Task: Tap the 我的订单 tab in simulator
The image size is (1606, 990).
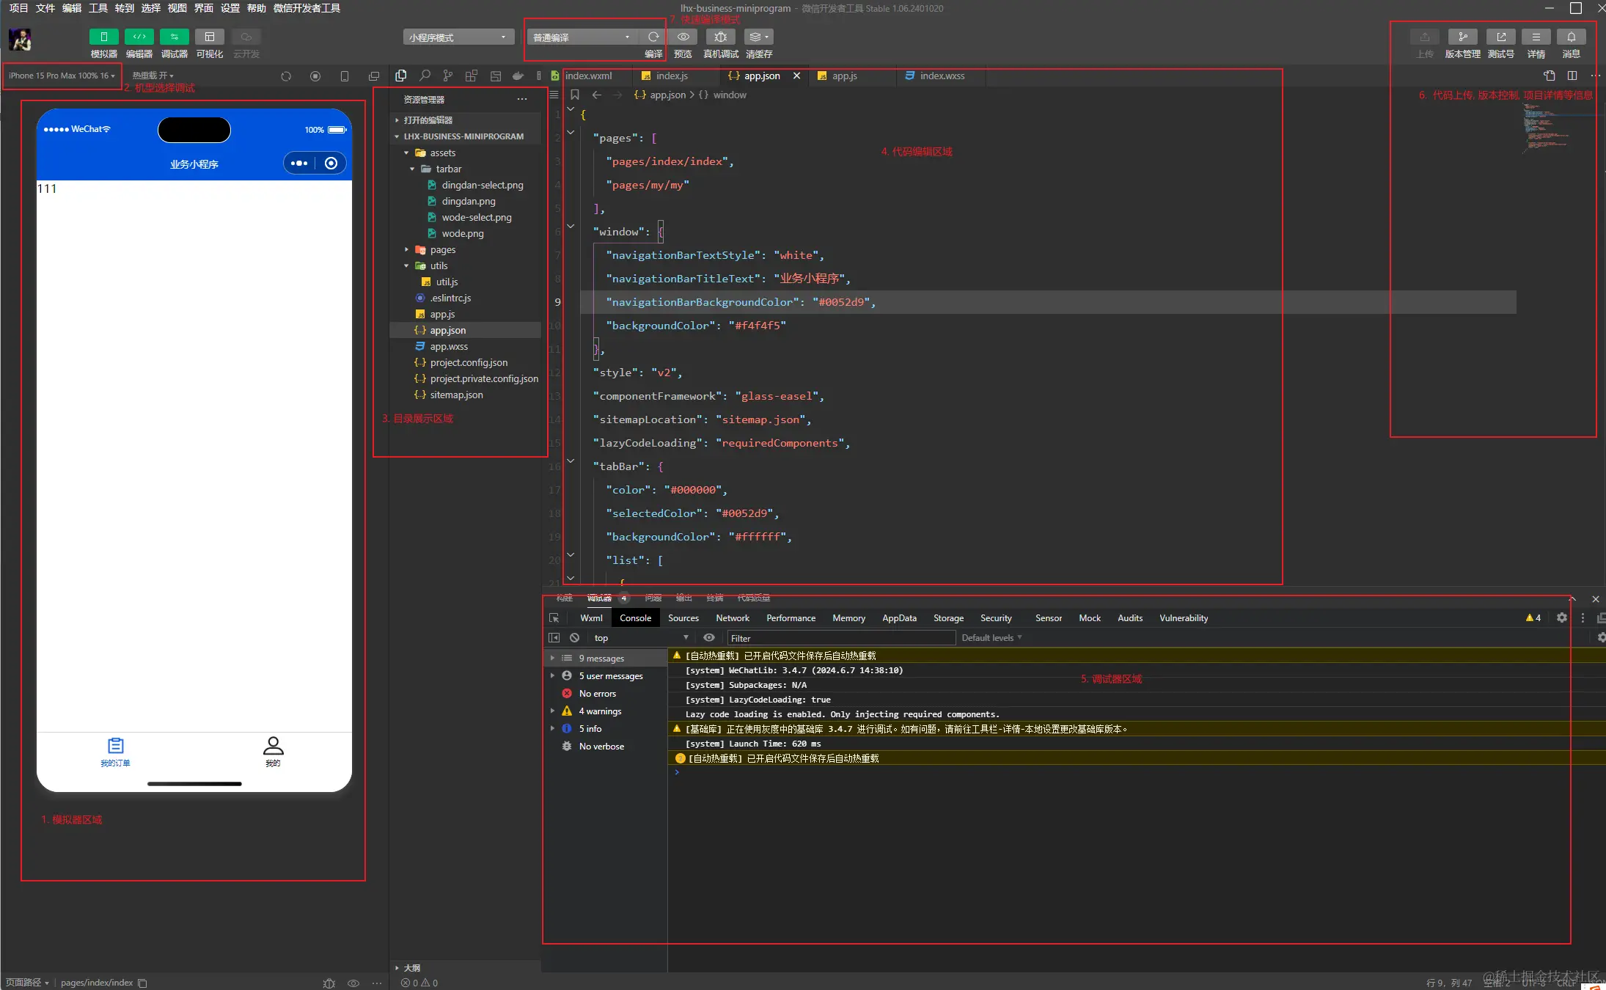Action: (x=115, y=752)
